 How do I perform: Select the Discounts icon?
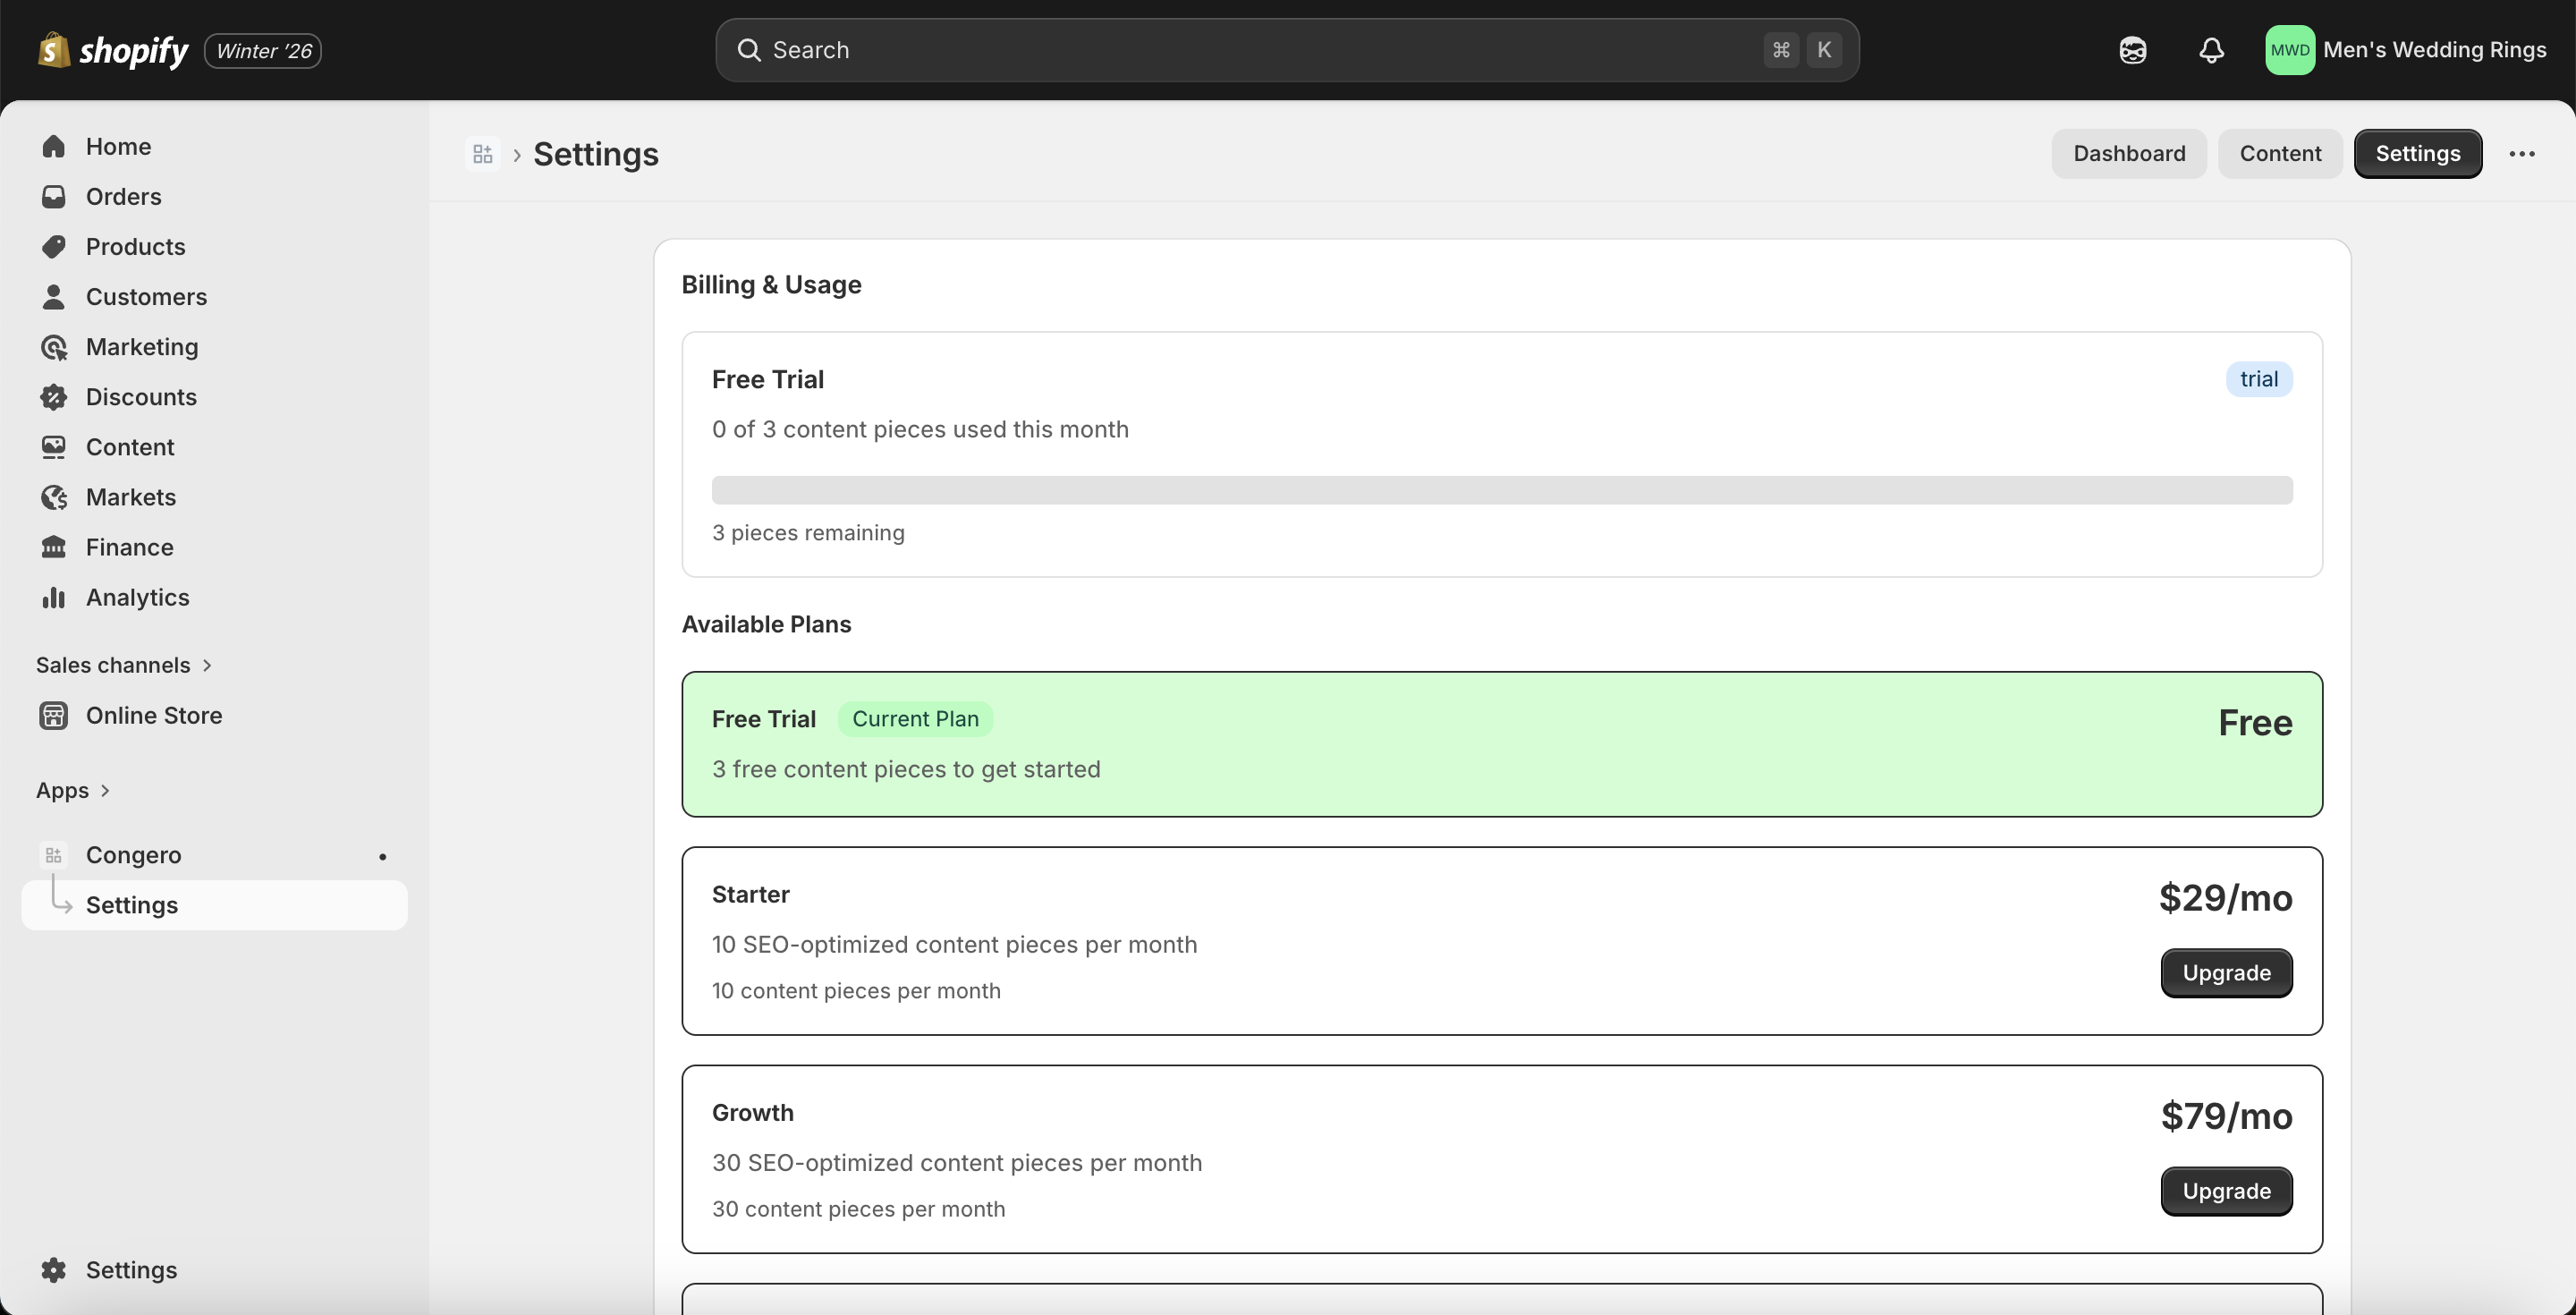pyautogui.click(x=55, y=397)
